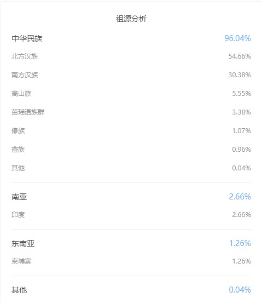262x303 pixels.
Task: Click the 96.04% percentage value
Action: (238, 38)
